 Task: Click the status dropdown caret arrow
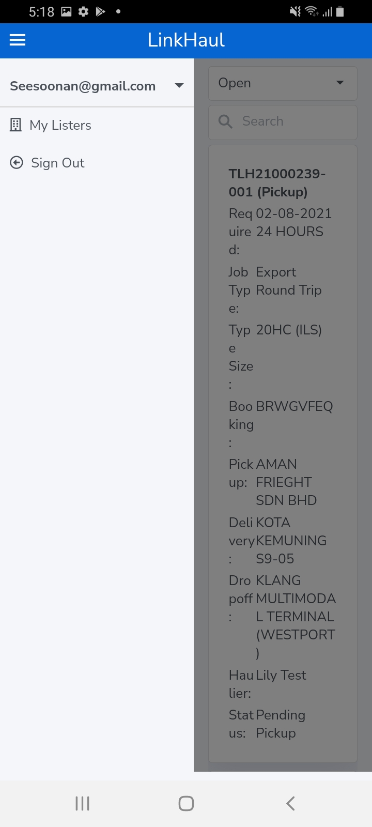click(340, 83)
